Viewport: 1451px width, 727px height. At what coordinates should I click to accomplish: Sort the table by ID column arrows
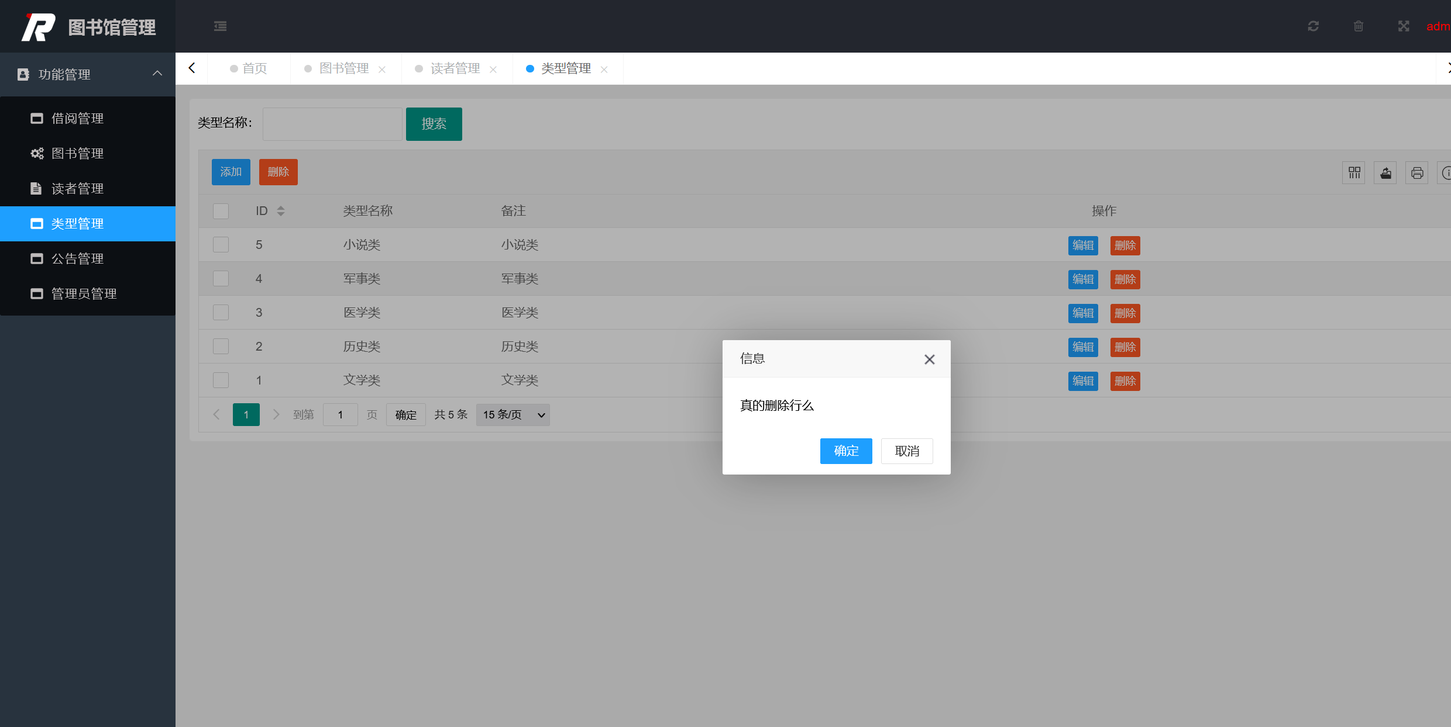281,211
